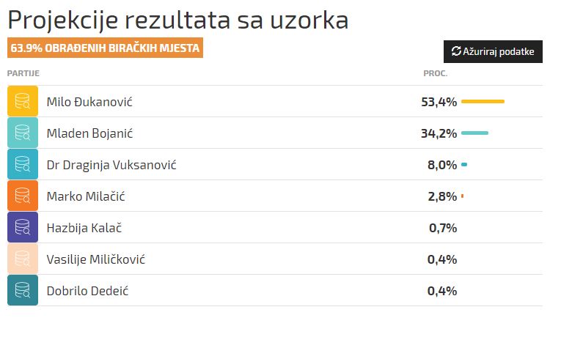The height and width of the screenshot is (337, 561).
Task: Click the refresh icon in Ažuriraj podatke button
Action: click(x=456, y=51)
